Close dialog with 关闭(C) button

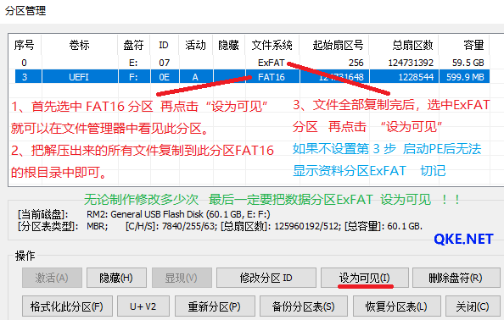click(x=473, y=306)
